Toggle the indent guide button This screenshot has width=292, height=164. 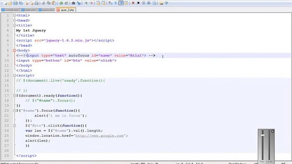(x=121, y=3)
